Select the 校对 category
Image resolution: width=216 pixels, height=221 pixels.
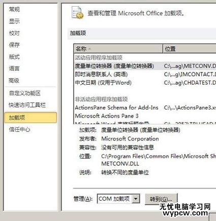[x=14, y=33]
